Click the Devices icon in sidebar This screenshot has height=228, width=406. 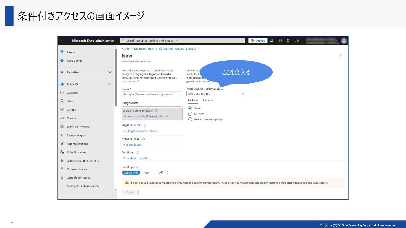point(62,118)
